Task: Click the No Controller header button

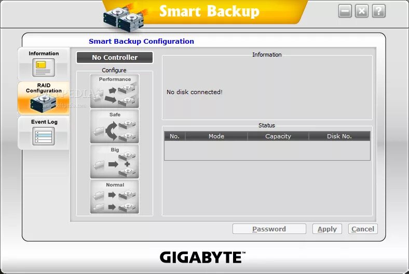Action: [x=115, y=58]
